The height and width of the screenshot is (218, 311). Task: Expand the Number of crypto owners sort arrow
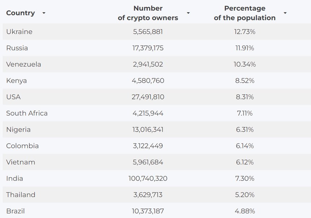[188, 13]
